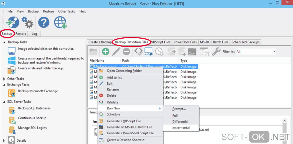Click the desktop shortcut window icon
The width and height of the screenshot is (293, 144).
pyautogui.click(x=204, y=52)
